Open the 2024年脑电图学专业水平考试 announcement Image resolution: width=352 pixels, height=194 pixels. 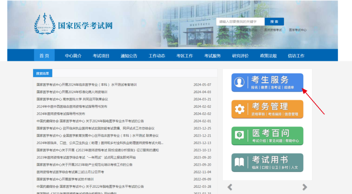pos(90,121)
